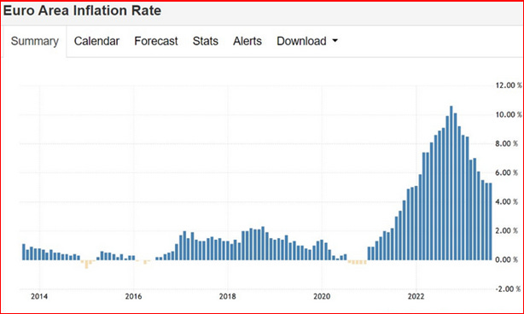Click the 2022 x-axis year label
Viewport: 524px width, 314px height.
pos(416,296)
